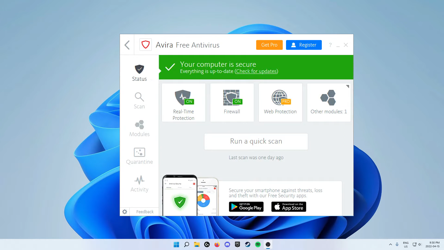This screenshot has height=250, width=444.
Task: Open help via question mark icon
Action: click(x=330, y=45)
